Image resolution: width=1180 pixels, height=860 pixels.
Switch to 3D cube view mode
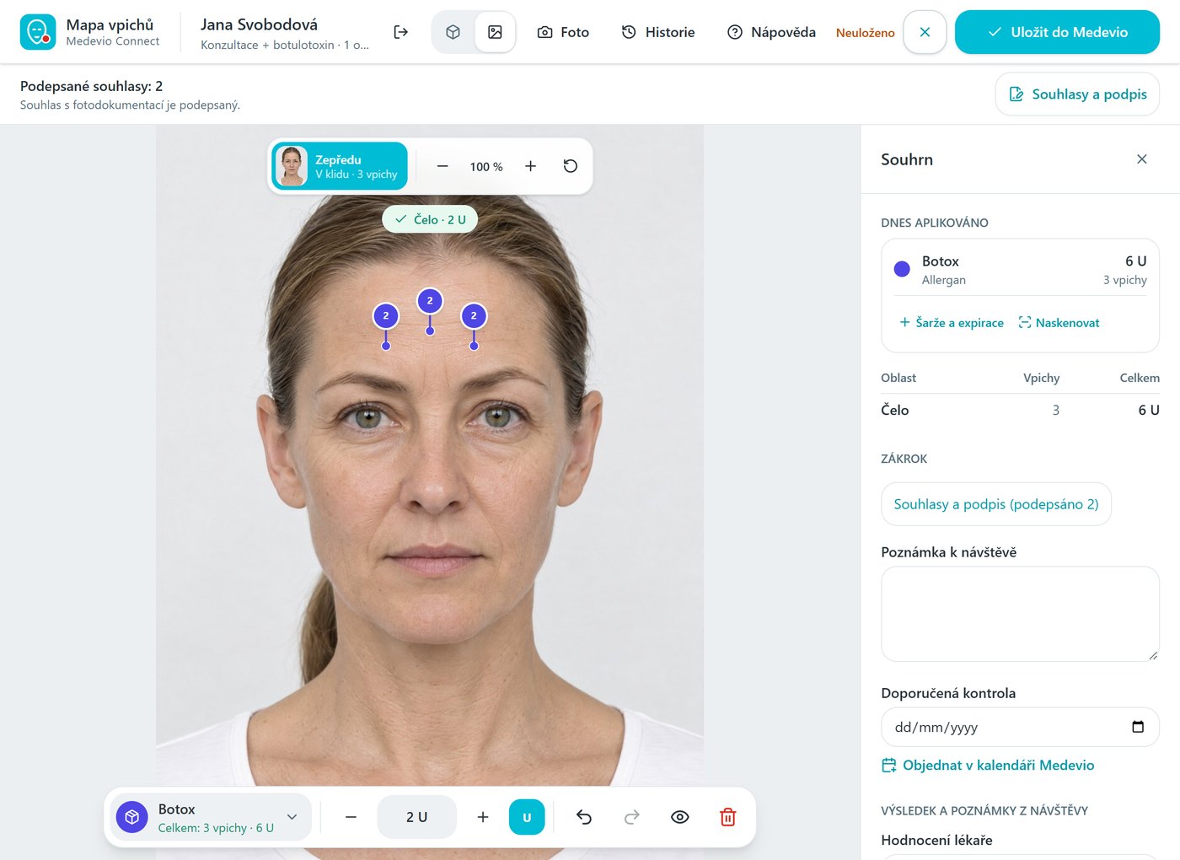pos(453,32)
